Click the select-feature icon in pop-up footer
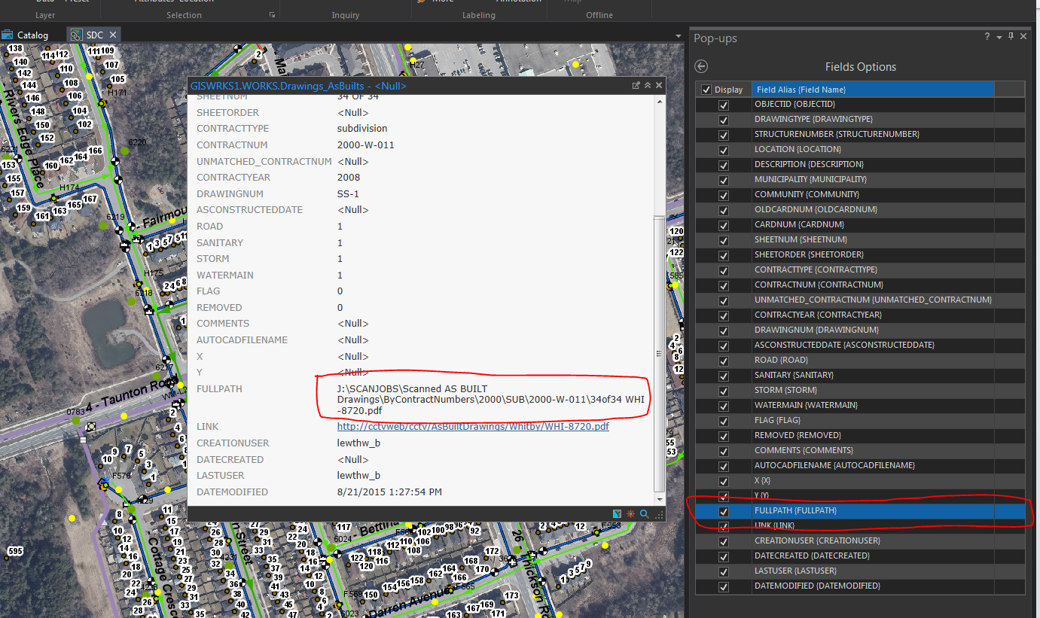The image size is (1040, 618). 617,514
